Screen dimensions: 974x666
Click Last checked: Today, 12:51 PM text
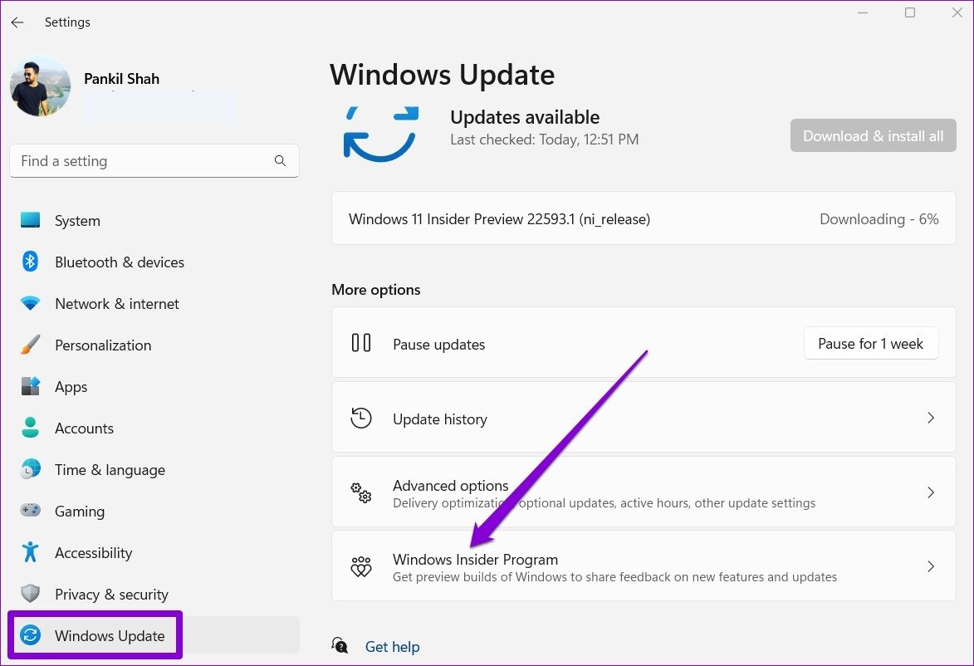[x=544, y=140]
